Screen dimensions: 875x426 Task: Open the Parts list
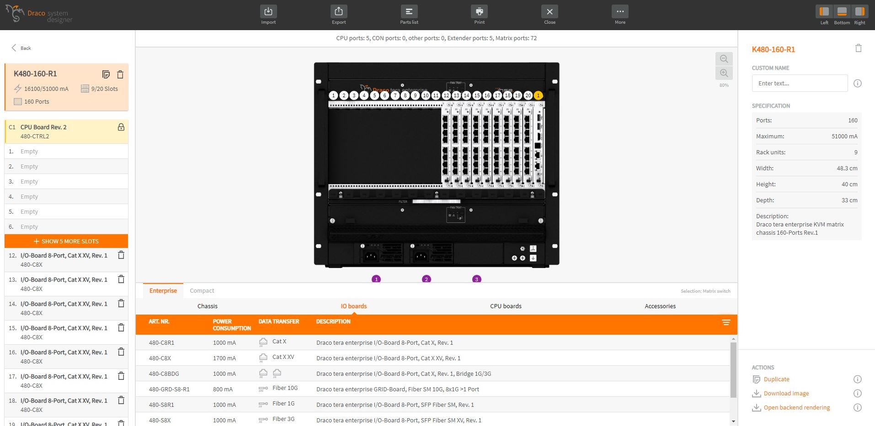[409, 12]
